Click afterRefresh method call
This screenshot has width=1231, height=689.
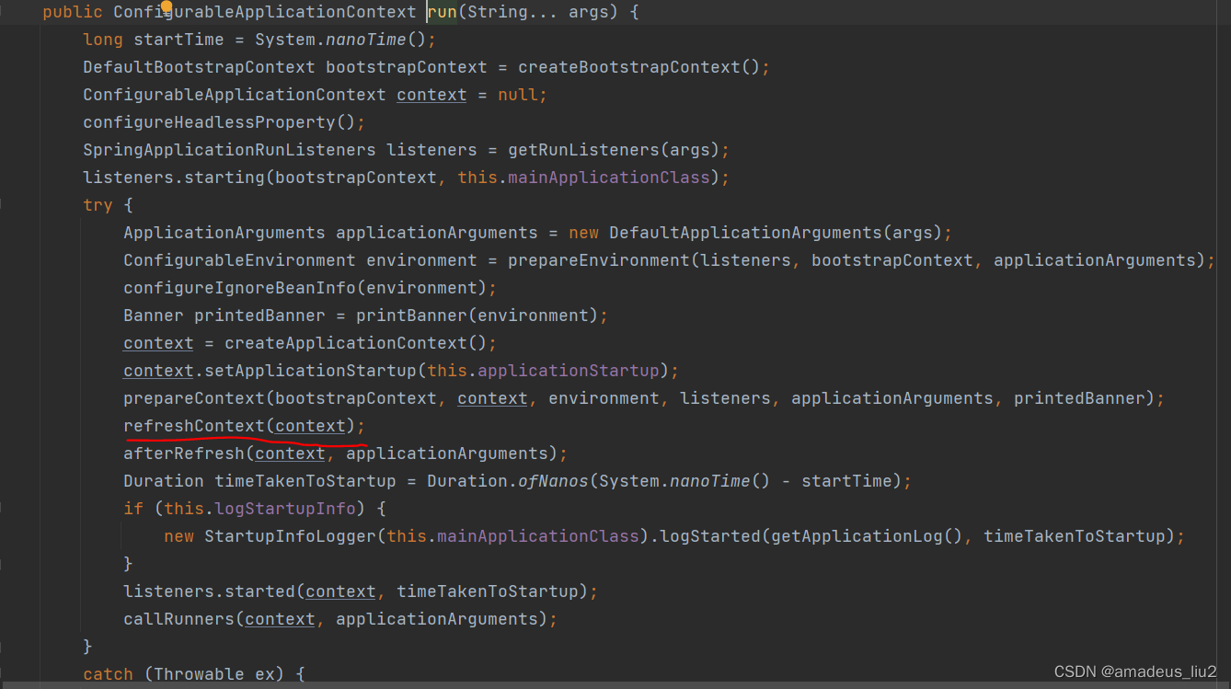click(184, 454)
